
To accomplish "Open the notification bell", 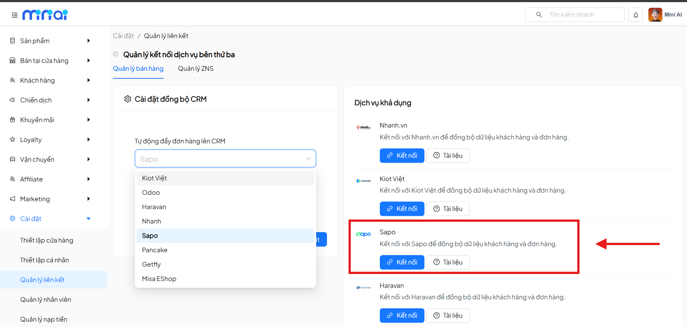I will tap(636, 15).
